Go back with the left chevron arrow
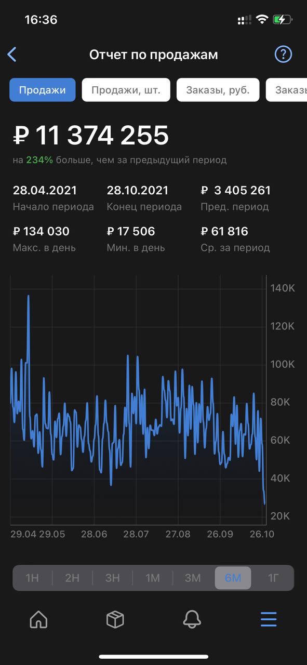 [12, 55]
